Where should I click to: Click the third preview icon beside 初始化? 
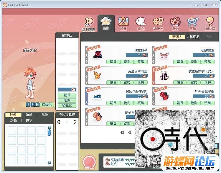[x=37, y=105]
